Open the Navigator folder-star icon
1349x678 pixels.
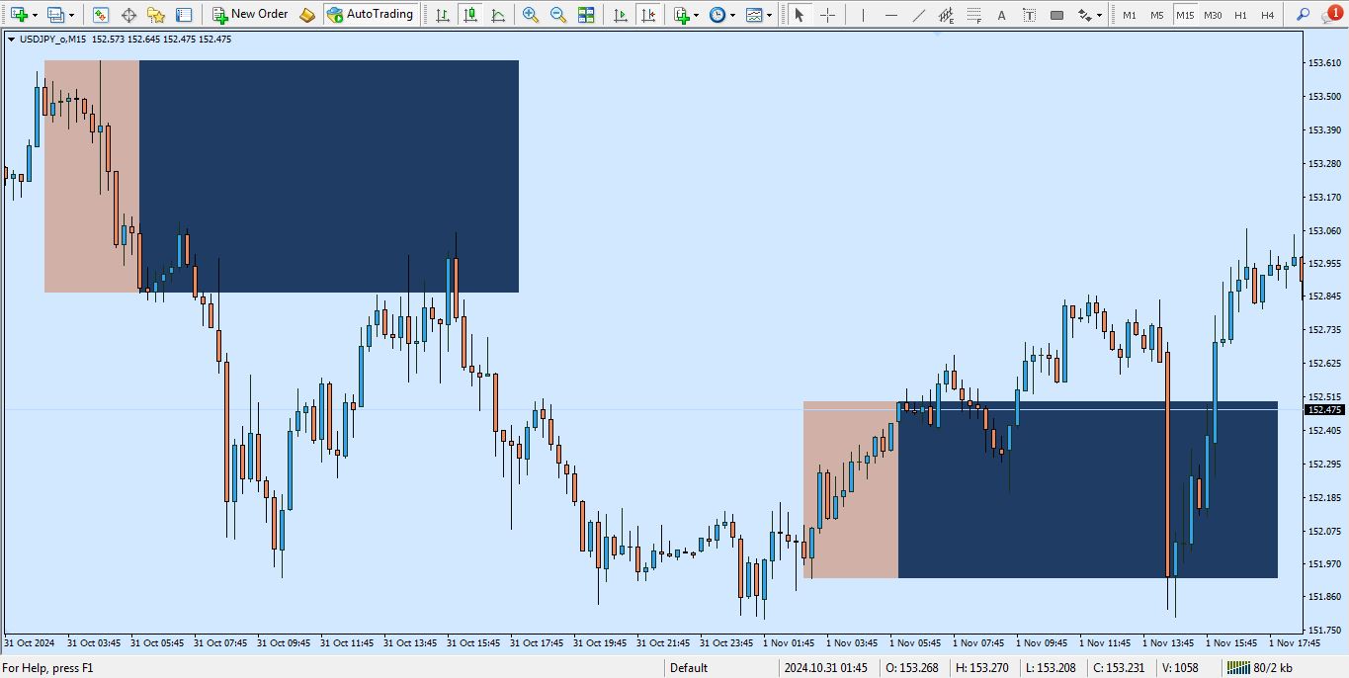coord(156,15)
